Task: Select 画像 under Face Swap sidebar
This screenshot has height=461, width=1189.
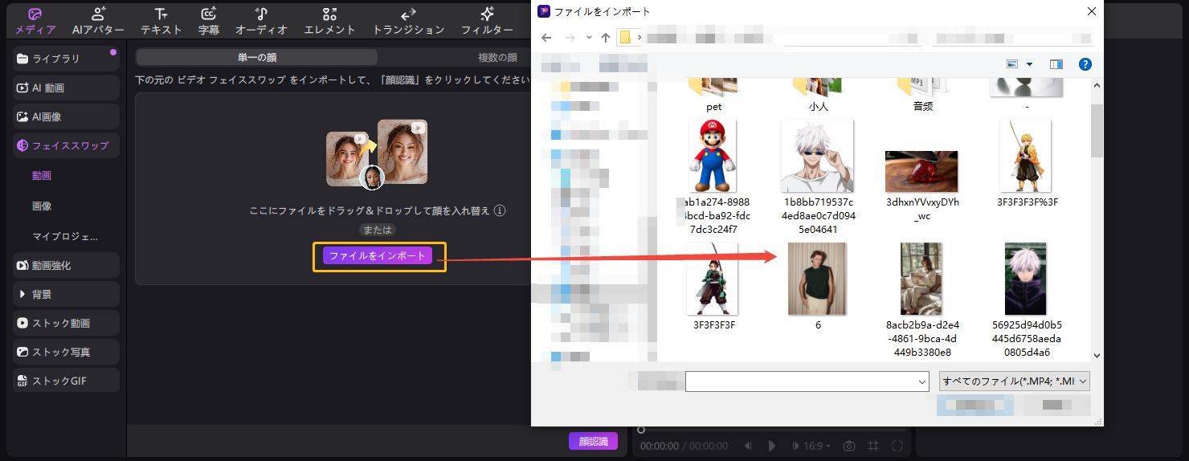Action: [42, 206]
